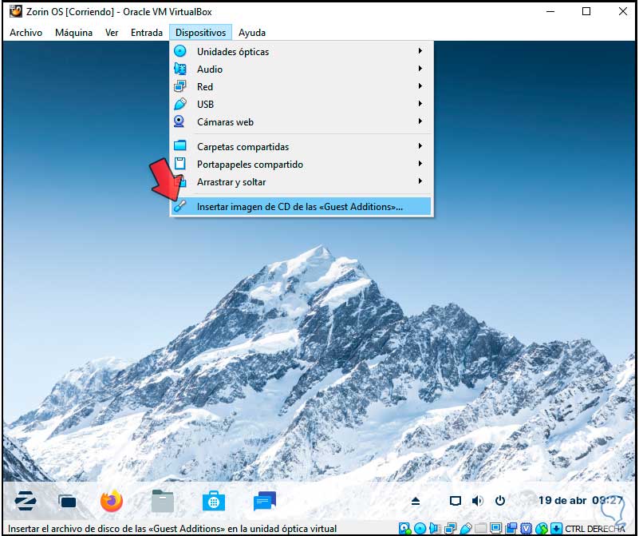Click the USB plug icon in Dispositivos menu
Image resolution: width=639 pixels, height=536 pixels.
click(x=179, y=104)
